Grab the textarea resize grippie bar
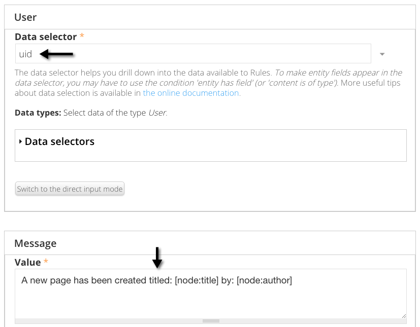The image size is (420, 327). (x=210, y=321)
